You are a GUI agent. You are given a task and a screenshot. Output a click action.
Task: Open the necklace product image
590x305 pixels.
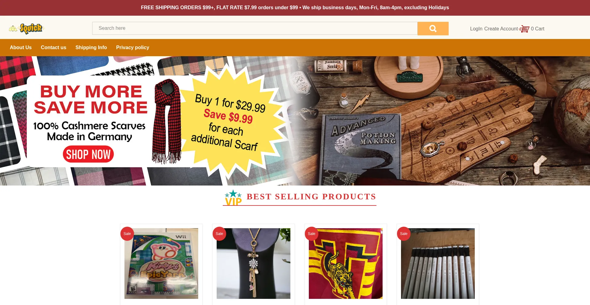tap(254, 264)
